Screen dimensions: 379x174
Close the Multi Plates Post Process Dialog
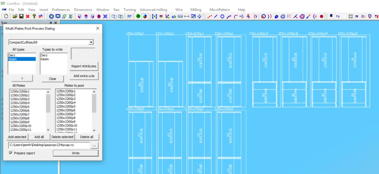point(98,29)
